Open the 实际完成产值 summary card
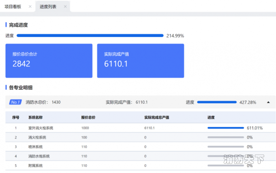The image size is (276, 173). pyautogui.click(x=140, y=61)
